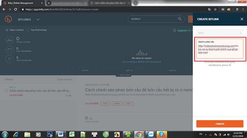Open Skype from taskbar
The image size is (247, 138).
point(162,134)
